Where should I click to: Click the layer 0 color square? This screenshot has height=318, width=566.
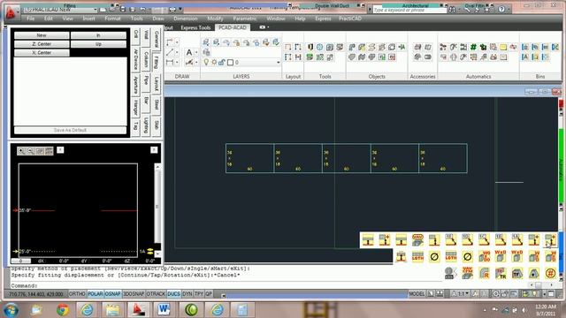tap(230, 63)
